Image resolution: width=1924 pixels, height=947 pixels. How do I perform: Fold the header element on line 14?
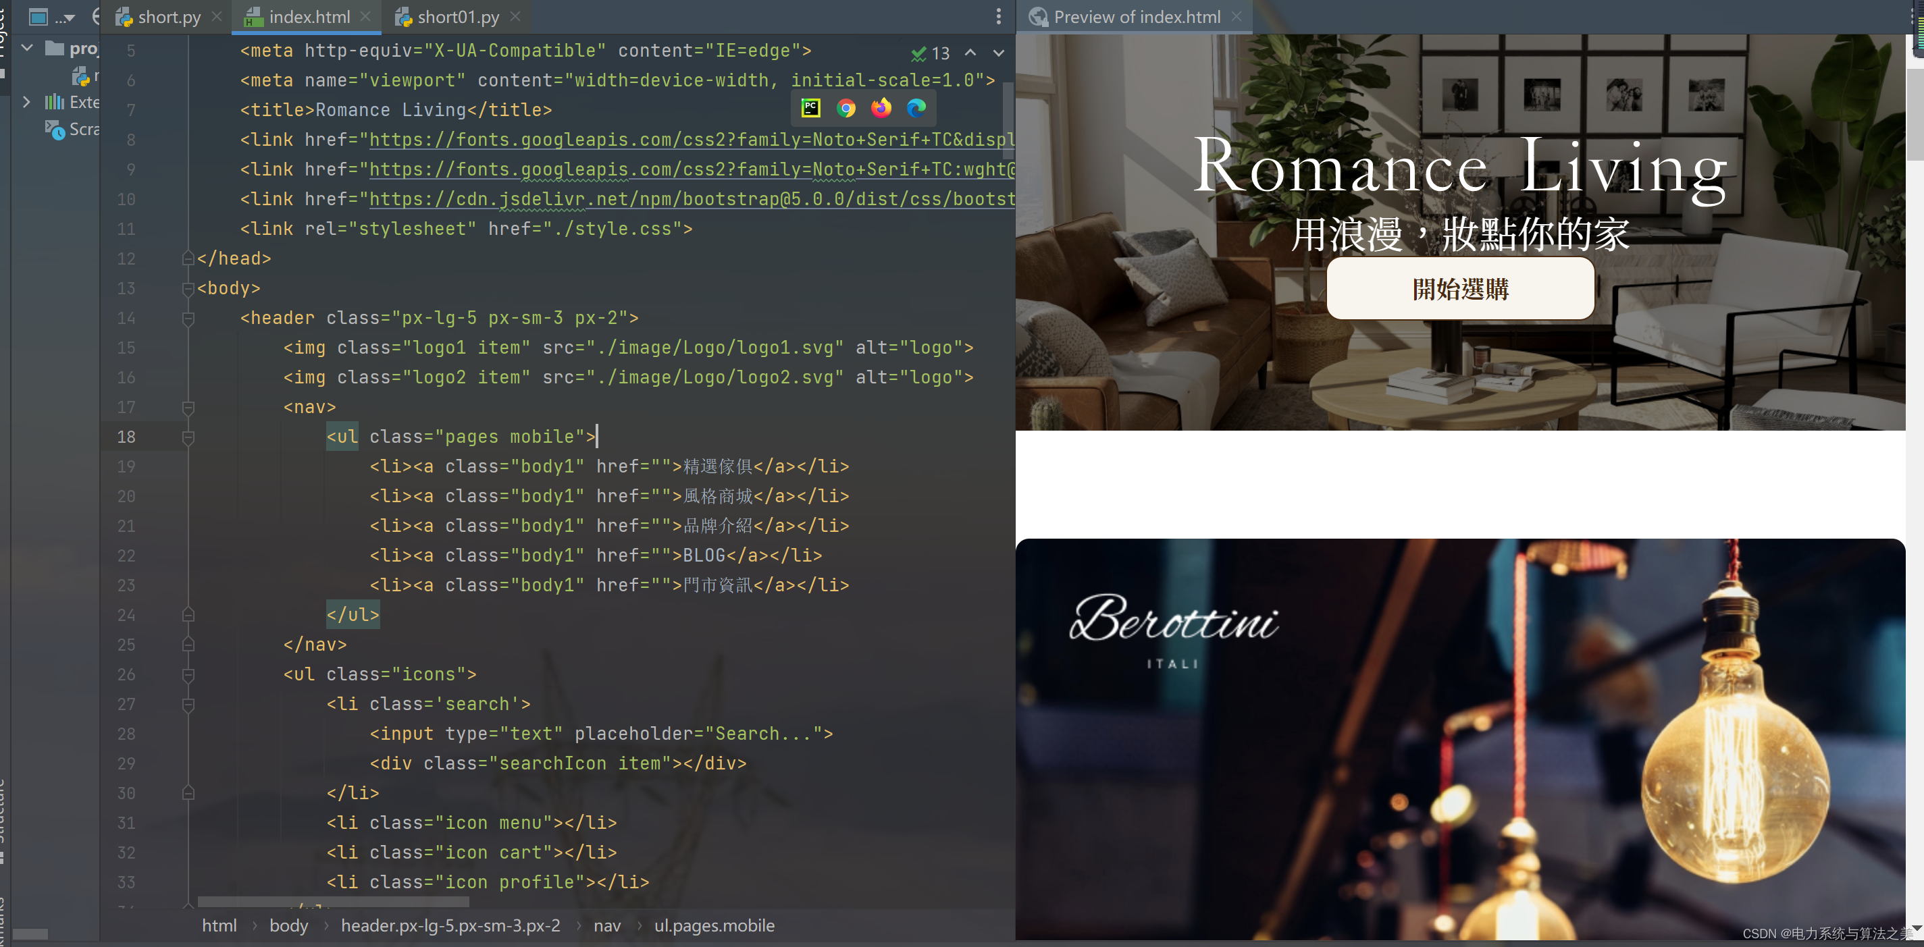(188, 319)
